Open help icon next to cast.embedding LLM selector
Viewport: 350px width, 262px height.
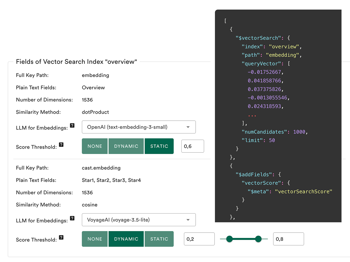(72, 218)
